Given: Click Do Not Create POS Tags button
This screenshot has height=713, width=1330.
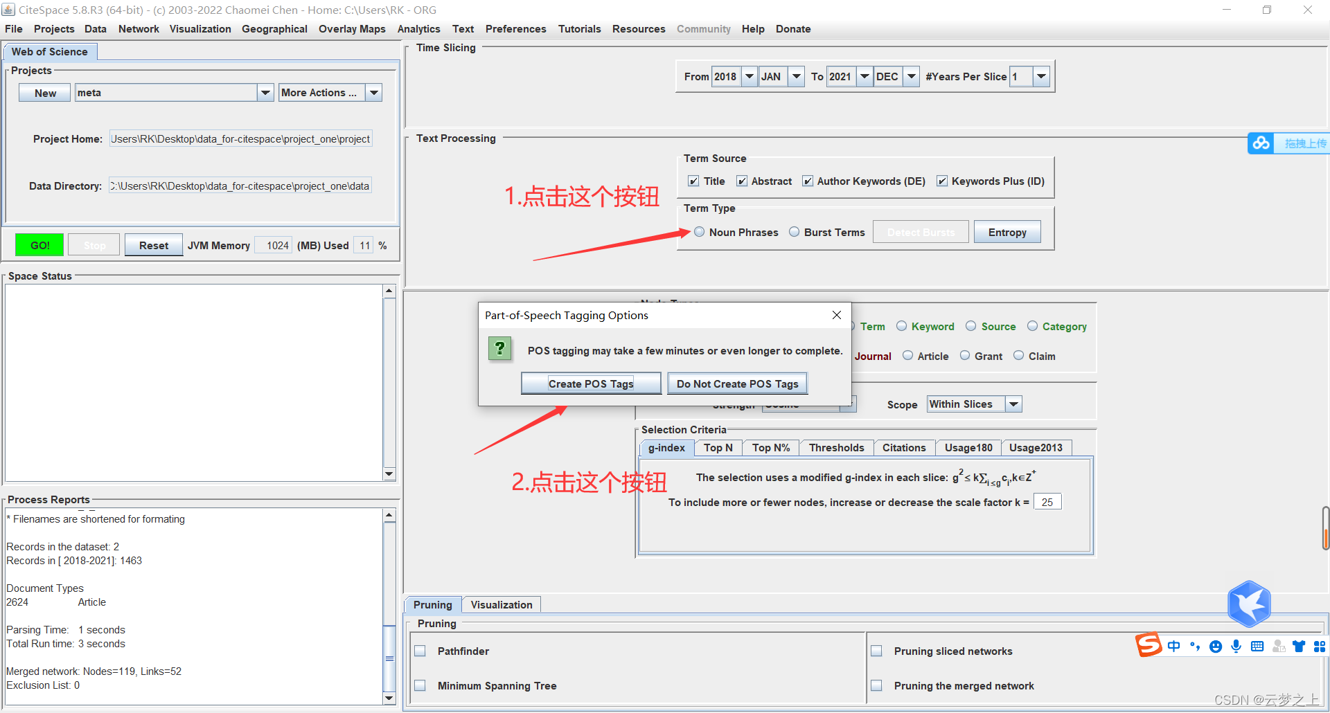Looking at the screenshot, I should pyautogui.click(x=737, y=383).
